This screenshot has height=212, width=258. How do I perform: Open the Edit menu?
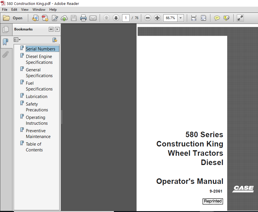click(14, 10)
